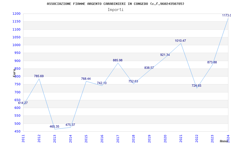Click the 2021 x-axis year label
Screen dimensions: 231x144
pos(181,139)
